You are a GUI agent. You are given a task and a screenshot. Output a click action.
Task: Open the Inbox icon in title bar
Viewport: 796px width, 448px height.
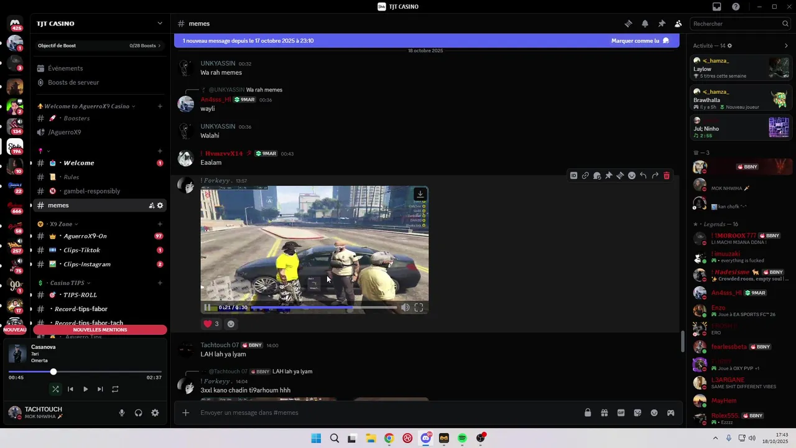pyautogui.click(x=717, y=7)
